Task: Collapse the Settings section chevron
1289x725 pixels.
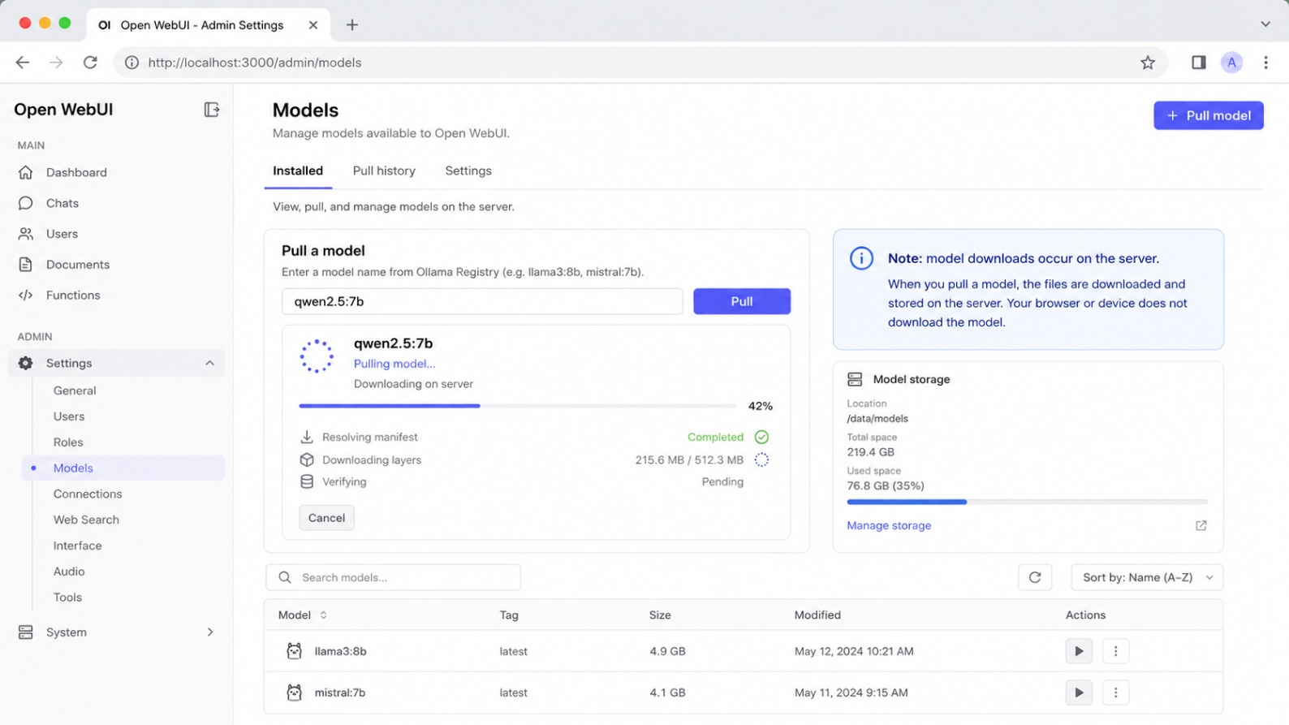Action: tap(210, 363)
